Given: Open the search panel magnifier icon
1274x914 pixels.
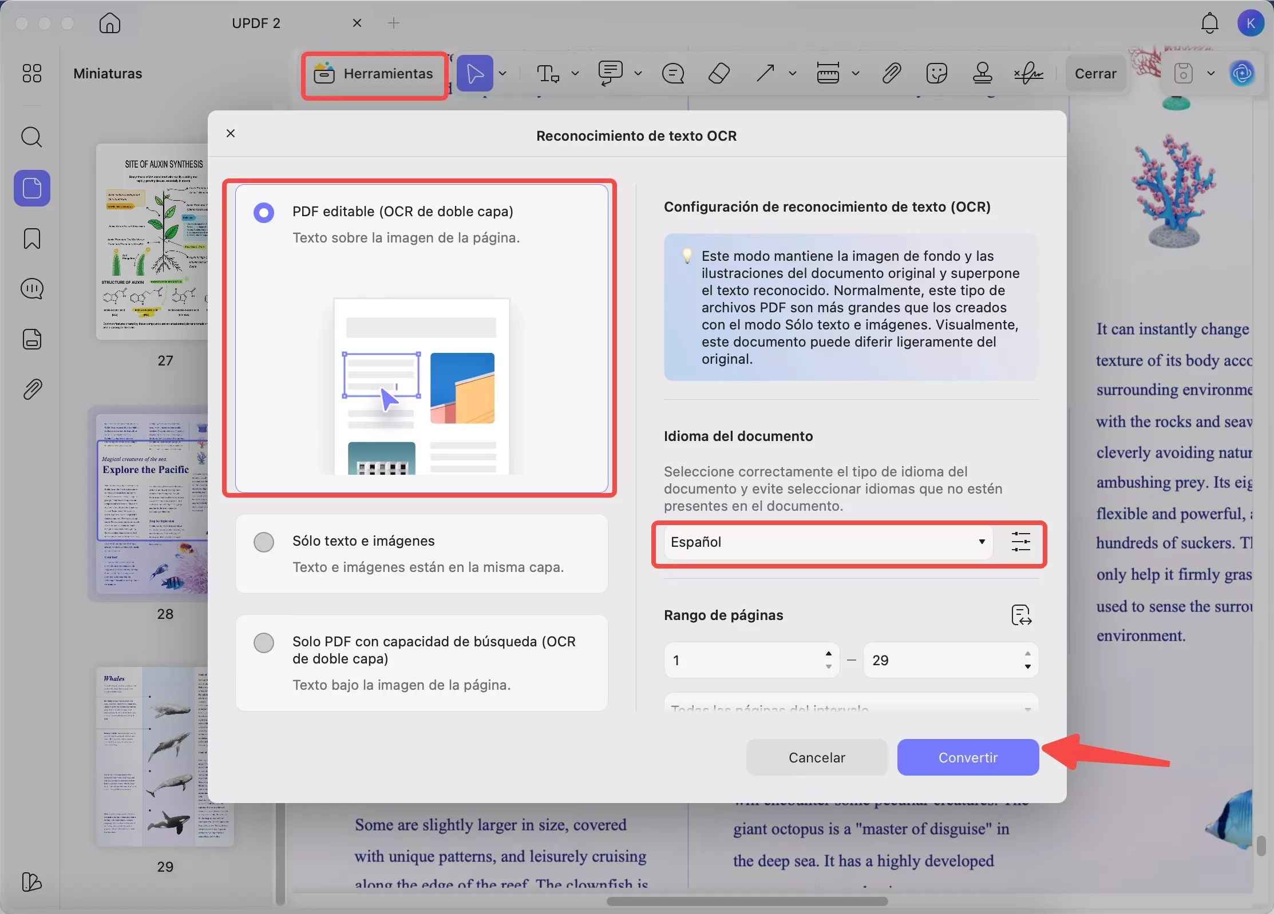Looking at the screenshot, I should pos(31,137).
